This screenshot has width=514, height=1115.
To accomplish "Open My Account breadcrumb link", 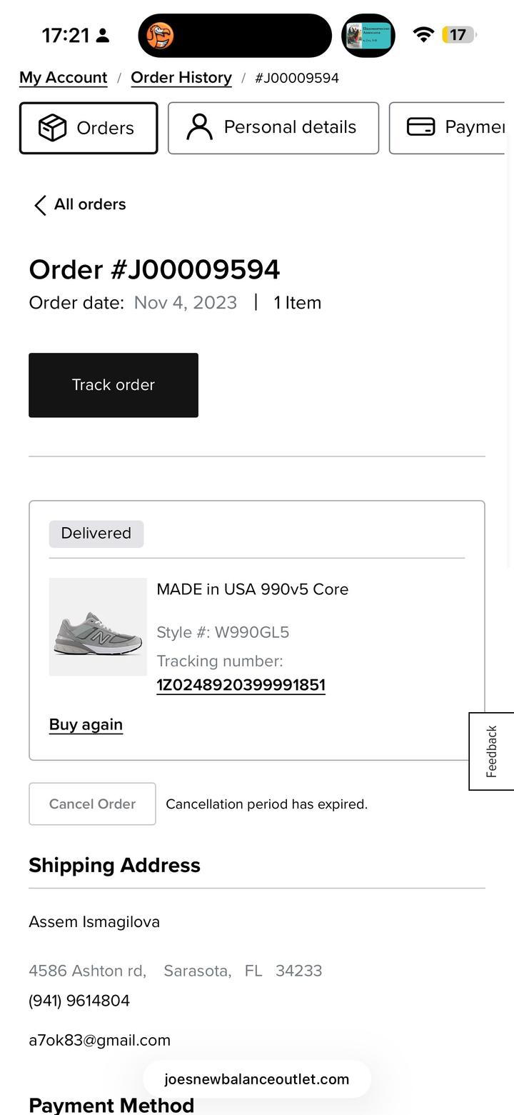I will [63, 78].
